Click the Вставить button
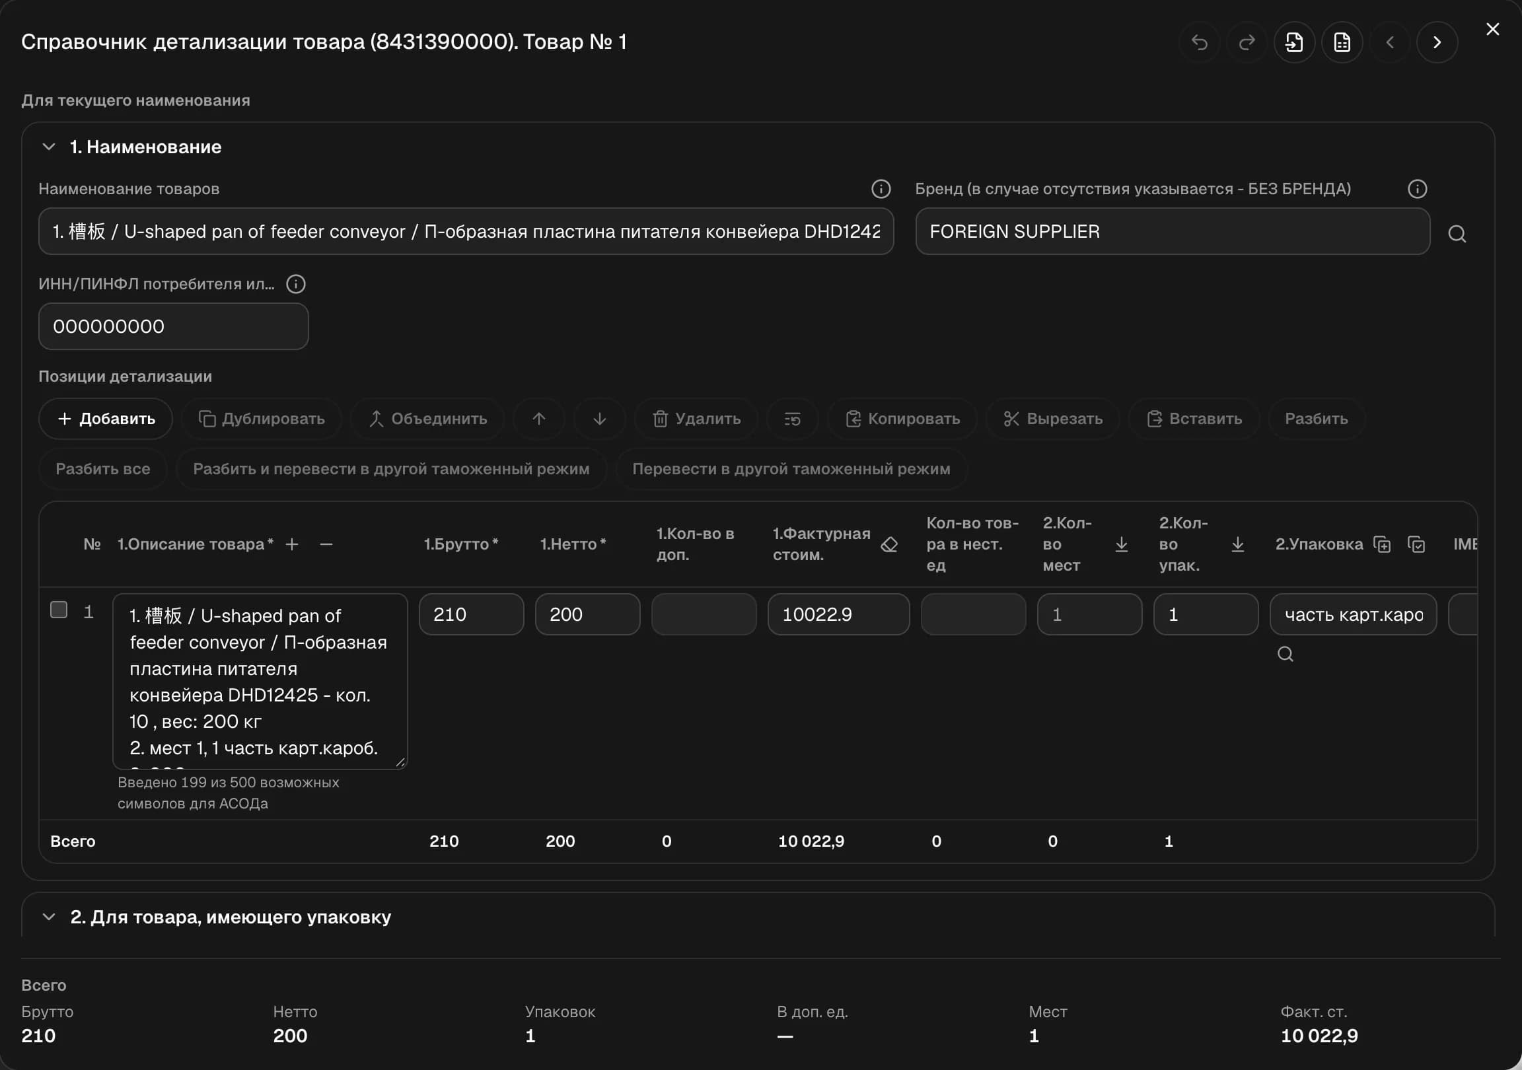1522x1070 pixels. pyautogui.click(x=1194, y=418)
